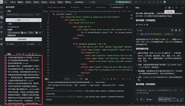
Task: Open the Agent mode dropdown in chat box
Action: pyautogui.click(x=150, y=100)
